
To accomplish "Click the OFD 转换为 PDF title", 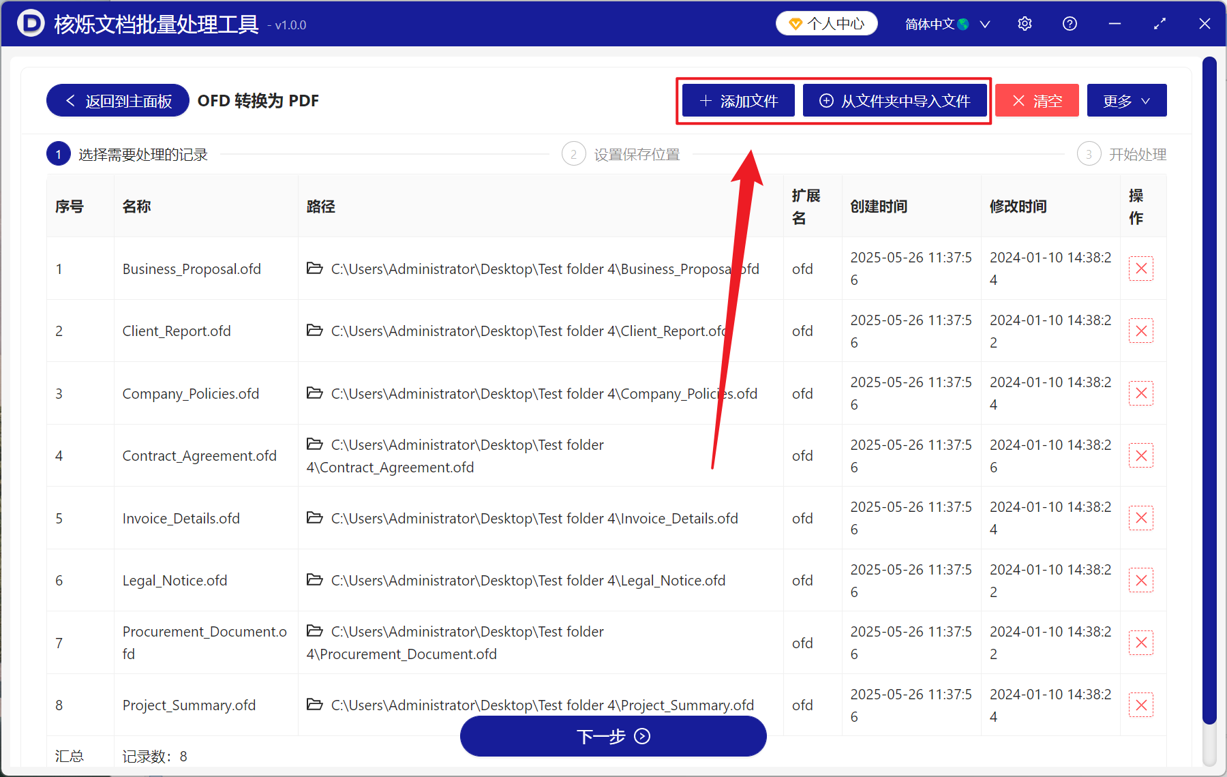I will pos(258,101).
